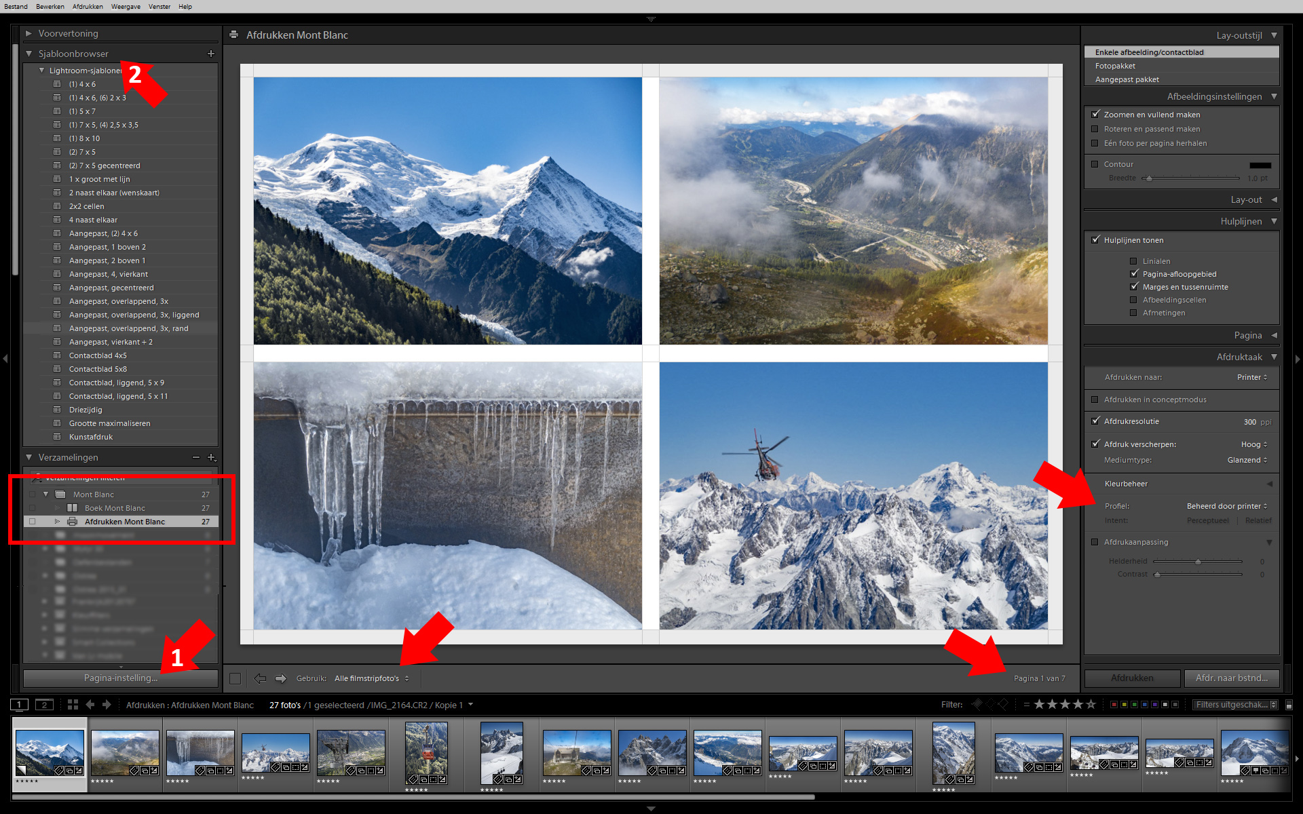Click the grid view icon in the filmstrip bar
The width and height of the screenshot is (1303, 814).
(73, 705)
